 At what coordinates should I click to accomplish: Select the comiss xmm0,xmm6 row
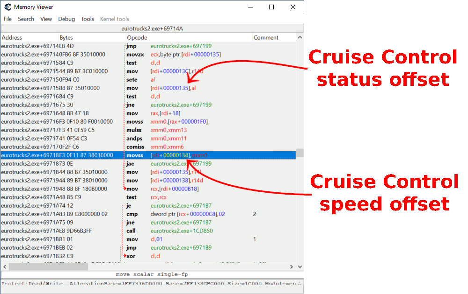tap(148, 147)
